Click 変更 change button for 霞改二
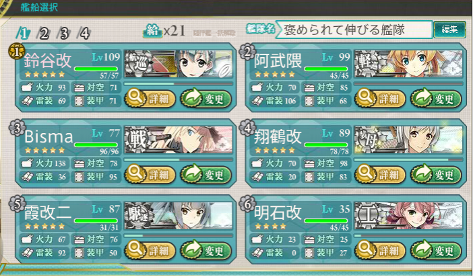 [206, 250]
